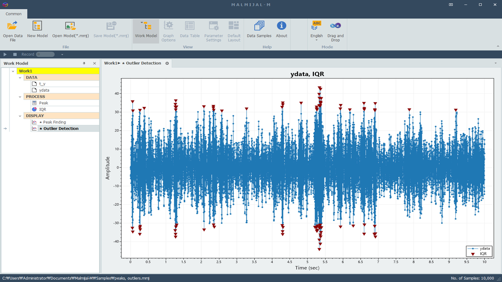Click the About info icon
The width and height of the screenshot is (502, 282).
pos(281,26)
